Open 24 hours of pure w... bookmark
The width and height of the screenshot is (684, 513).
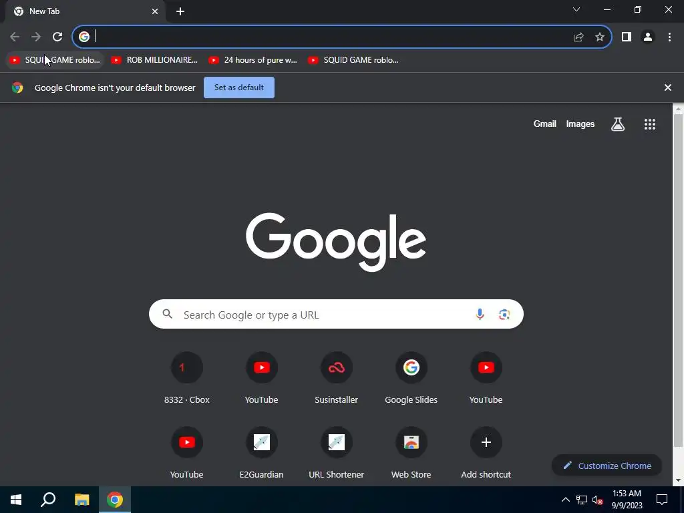click(x=253, y=60)
